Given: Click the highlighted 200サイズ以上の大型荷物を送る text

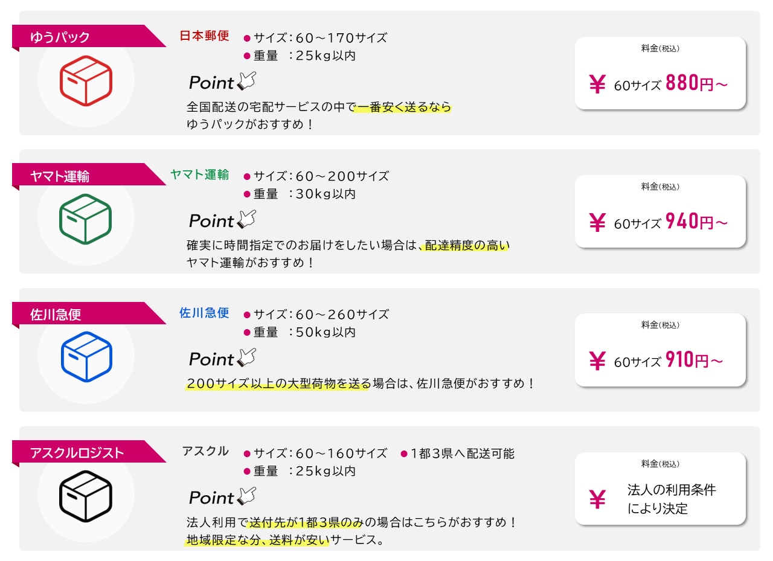Looking at the screenshot, I should (277, 383).
